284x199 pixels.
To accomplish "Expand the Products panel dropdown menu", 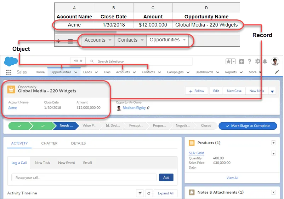I will (273, 143).
